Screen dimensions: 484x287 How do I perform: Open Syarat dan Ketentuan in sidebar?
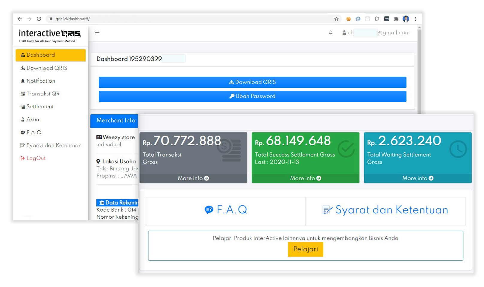[x=51, y=145]
